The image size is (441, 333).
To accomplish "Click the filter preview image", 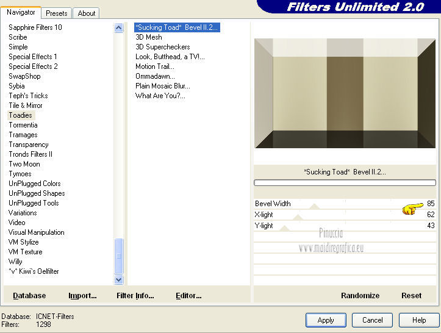I will click(345, 93).
